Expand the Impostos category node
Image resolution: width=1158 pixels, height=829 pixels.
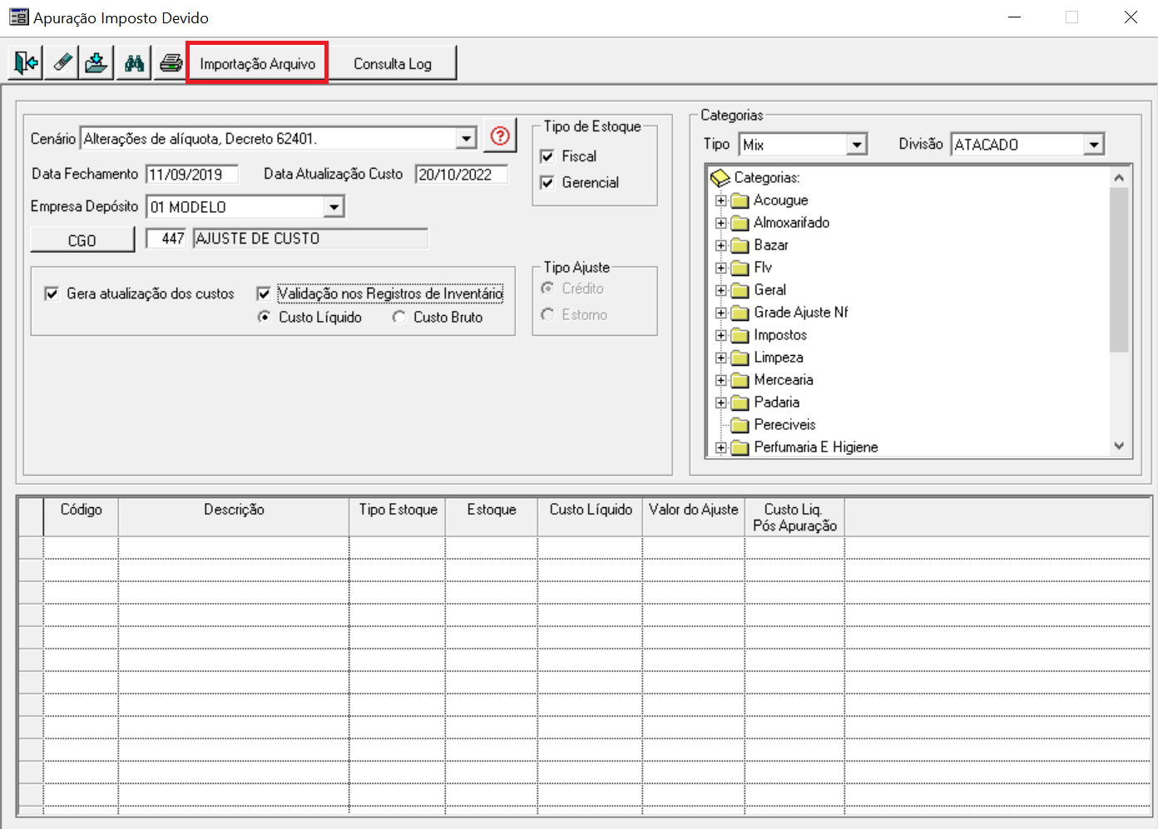point(721,335)
